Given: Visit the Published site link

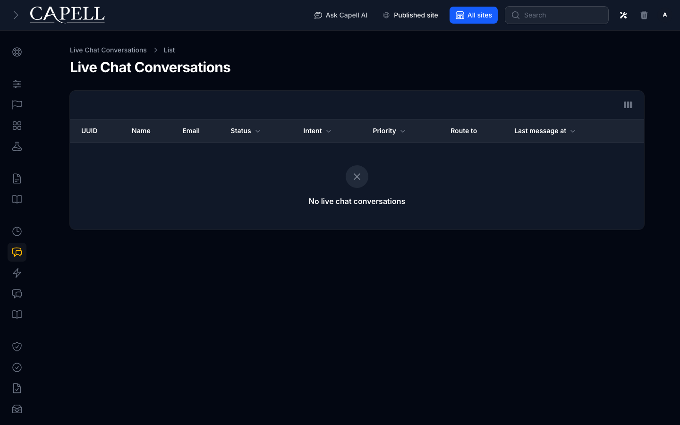Looking at the screenshot, I should [410, 15].
